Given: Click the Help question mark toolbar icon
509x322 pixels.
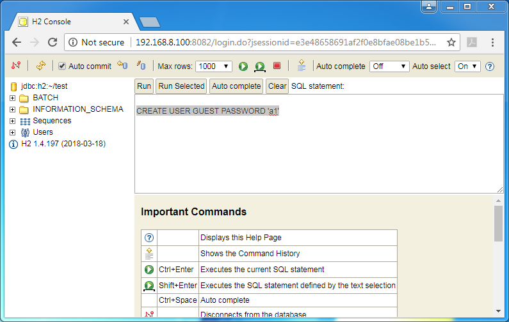Looking at the screenshot, I should click(x=490, y=66).
